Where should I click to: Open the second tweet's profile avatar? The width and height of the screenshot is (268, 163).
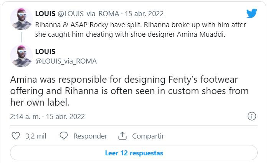pyautogui.click(x=21, y=56)
